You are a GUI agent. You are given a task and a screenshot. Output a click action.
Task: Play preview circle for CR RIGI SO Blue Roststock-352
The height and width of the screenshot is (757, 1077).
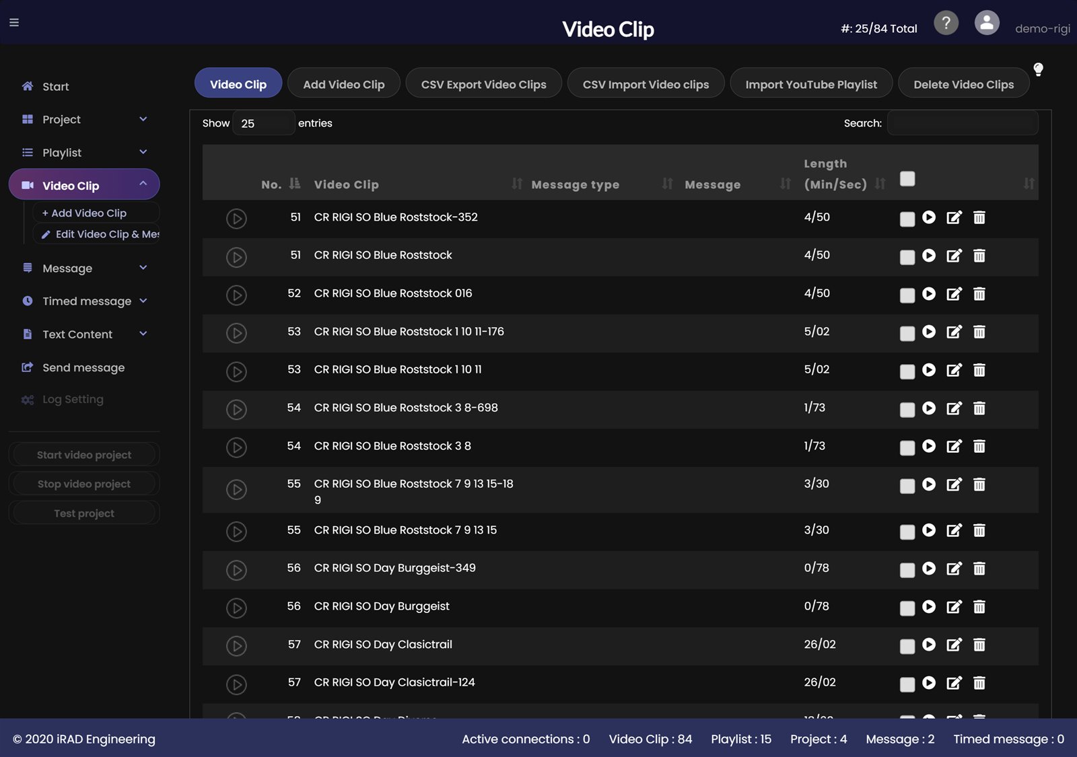236,219
